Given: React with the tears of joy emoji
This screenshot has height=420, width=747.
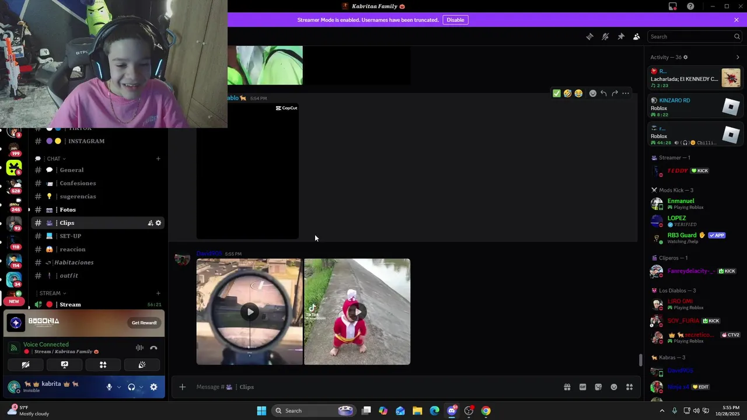Looking at the screenshot, I should tap(578, 93).
